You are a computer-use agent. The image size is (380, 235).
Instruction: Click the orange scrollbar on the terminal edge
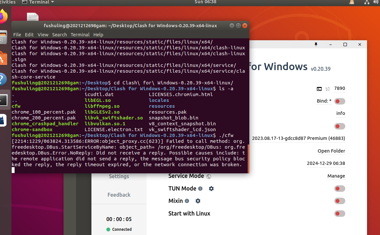248,156
